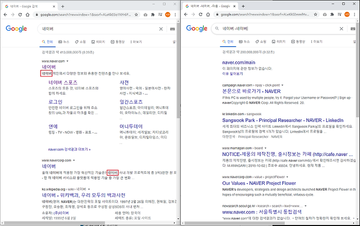Open new tab in left window

[x=62, y=6]
